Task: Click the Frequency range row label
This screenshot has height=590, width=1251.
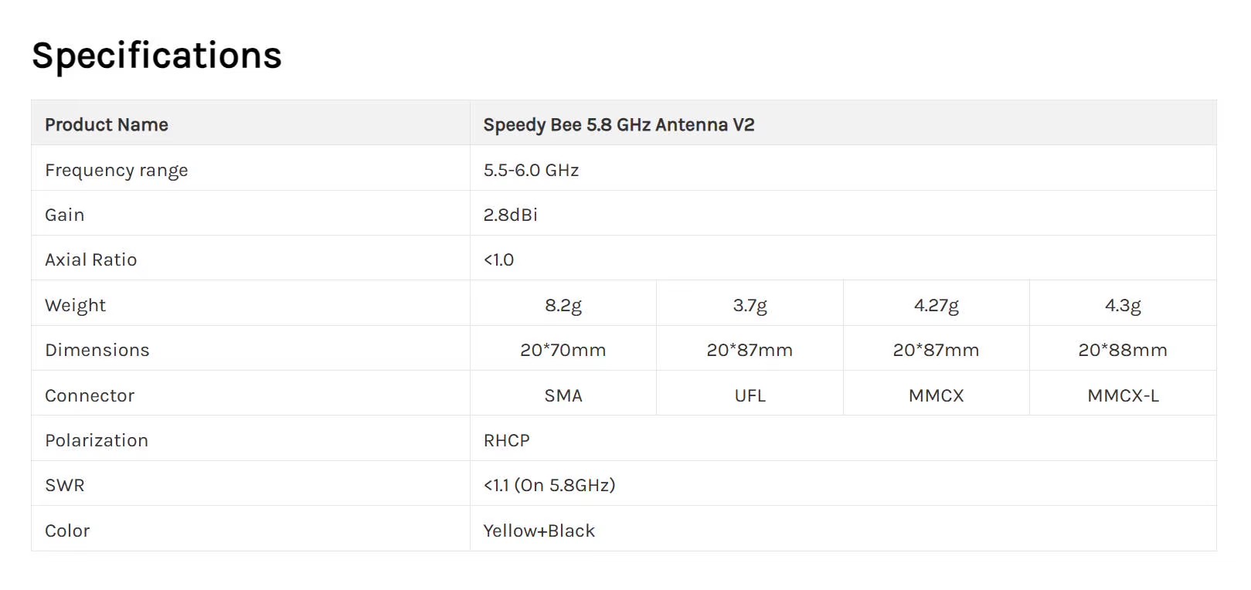Action: point(117,170)
